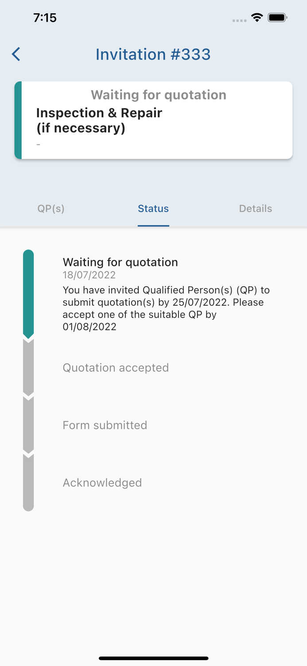Tap the teal progress segment
Viewport: 307px width, 666px height.
click(x=28, y=293)
